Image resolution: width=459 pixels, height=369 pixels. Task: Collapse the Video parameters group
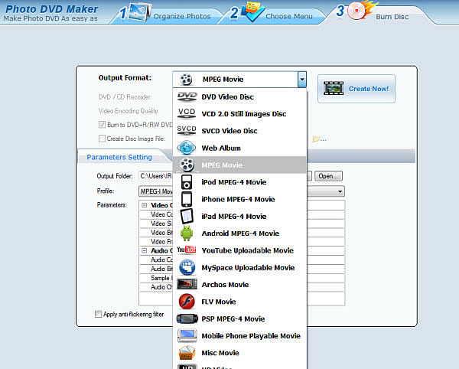pos(144,205)
